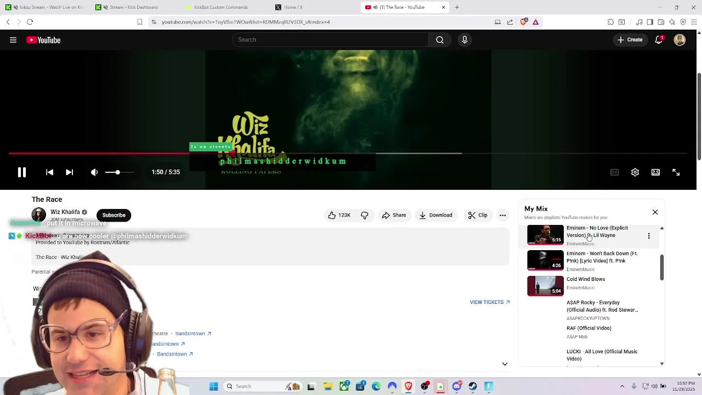This screenshot has height=395, width=702.
Task: Download The Race video
Action: [x=436, y=215]
